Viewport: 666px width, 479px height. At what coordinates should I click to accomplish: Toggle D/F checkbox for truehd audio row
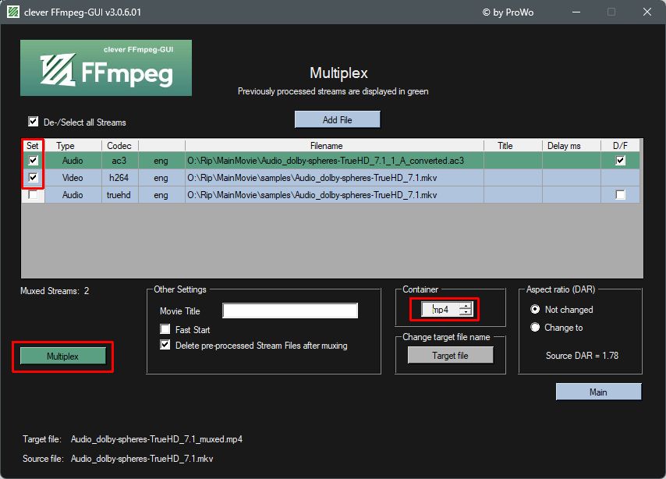click(x=620, y=195)
